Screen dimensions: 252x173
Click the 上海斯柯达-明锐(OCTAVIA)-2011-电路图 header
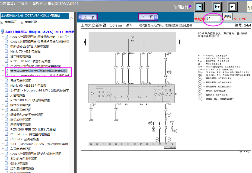click(x=34, y=15)
